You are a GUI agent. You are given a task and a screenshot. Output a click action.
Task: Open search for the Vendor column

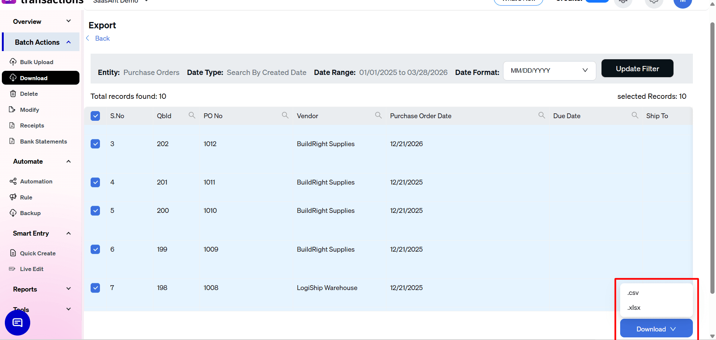click(x=378, y=115)
